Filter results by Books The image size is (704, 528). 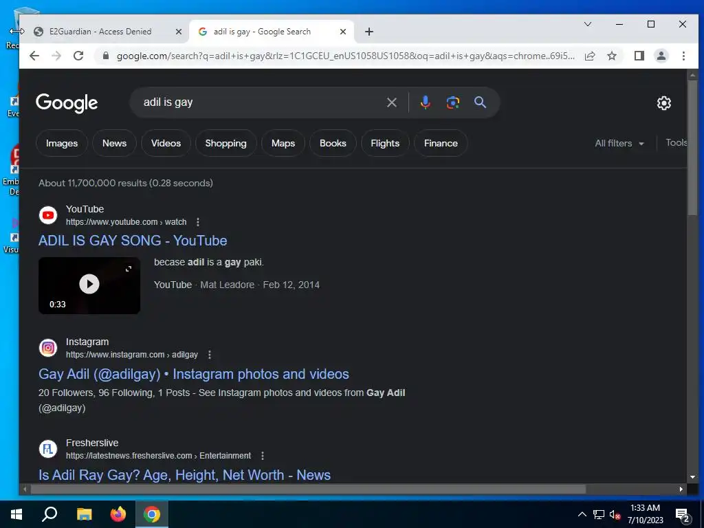[333, 143]
